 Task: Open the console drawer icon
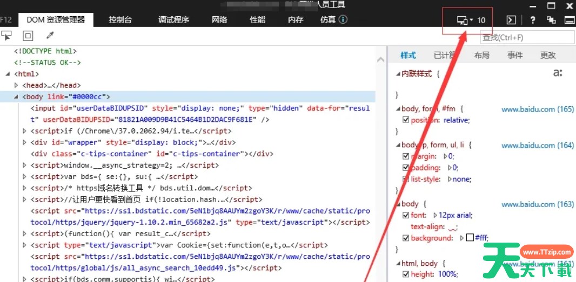[511, 20]
